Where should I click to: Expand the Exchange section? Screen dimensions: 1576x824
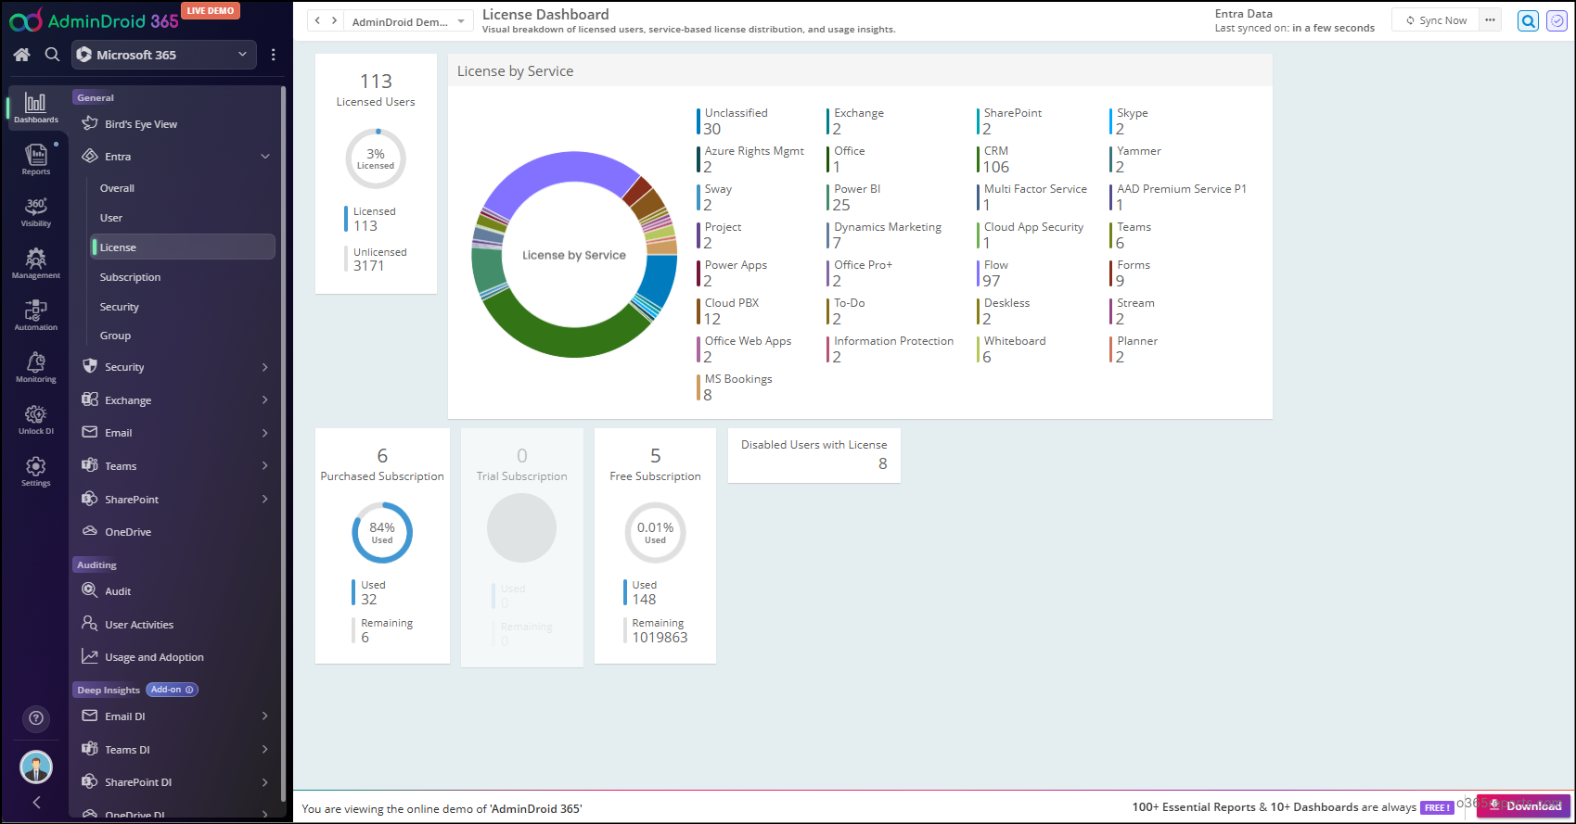point(265,400)
